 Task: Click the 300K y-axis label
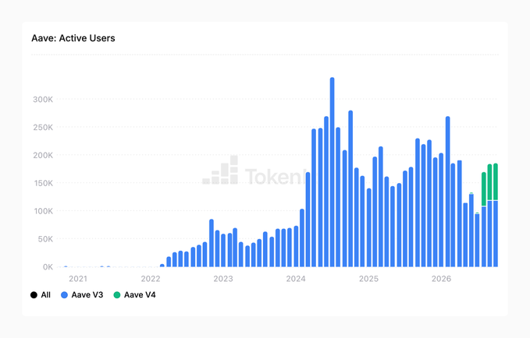click(x=43, y=100)
